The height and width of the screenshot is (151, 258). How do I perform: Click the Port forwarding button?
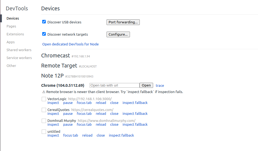tap(123, 22)
